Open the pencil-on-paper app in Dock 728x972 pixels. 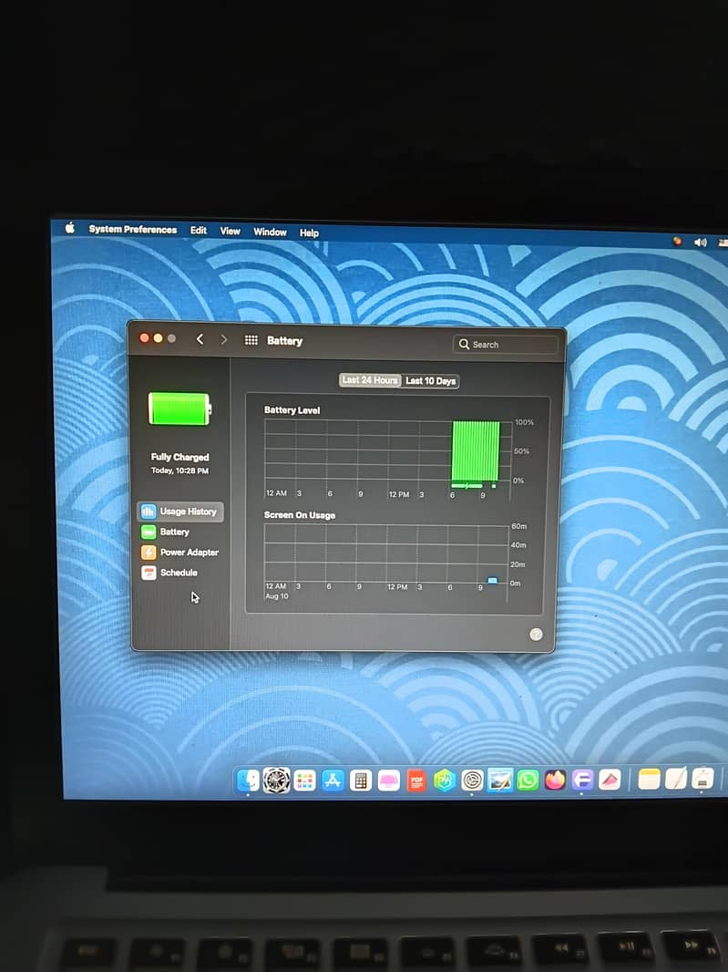(x=675, y=779)
